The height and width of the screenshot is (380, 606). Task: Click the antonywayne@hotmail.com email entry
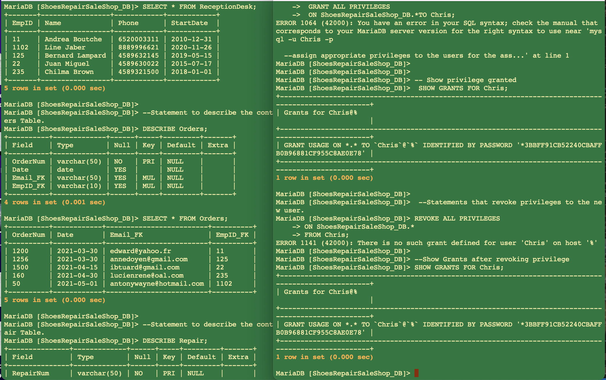pos(157,283)
